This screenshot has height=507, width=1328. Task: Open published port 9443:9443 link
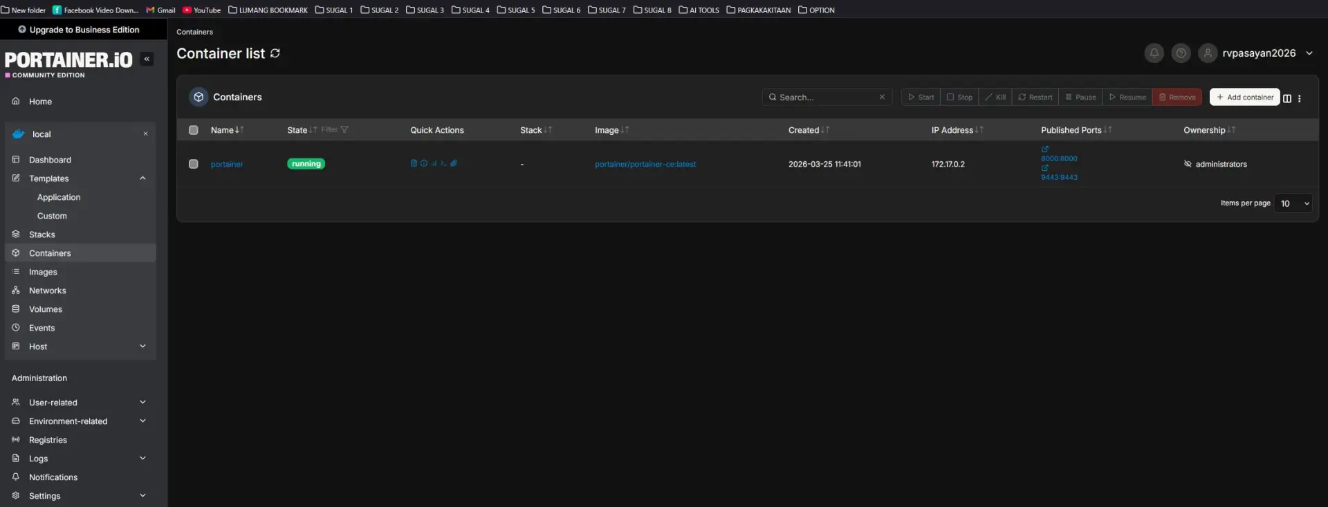[x=1059, y=177]
